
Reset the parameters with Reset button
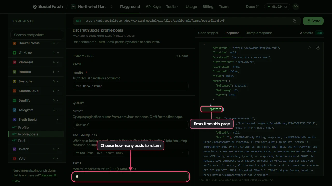pyautogui.click(x=182, y=56)
